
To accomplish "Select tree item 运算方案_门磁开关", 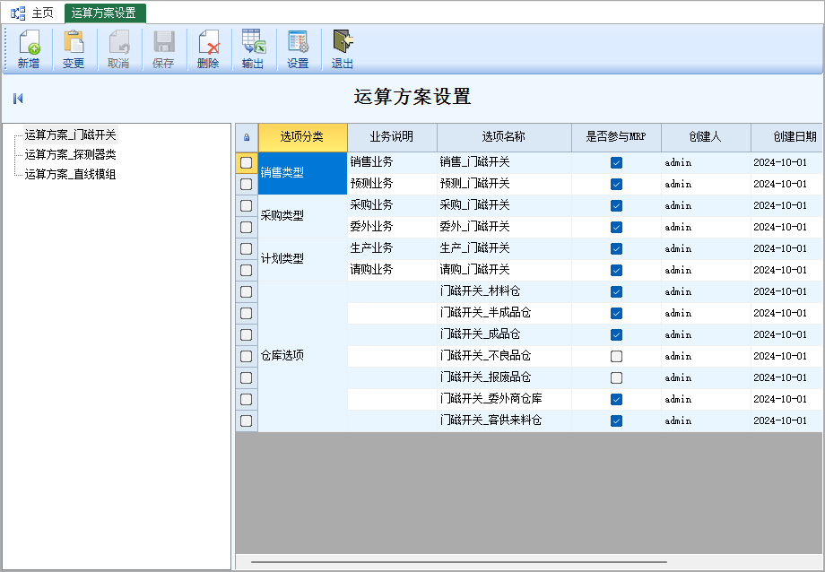I will (x=70, y=134).
